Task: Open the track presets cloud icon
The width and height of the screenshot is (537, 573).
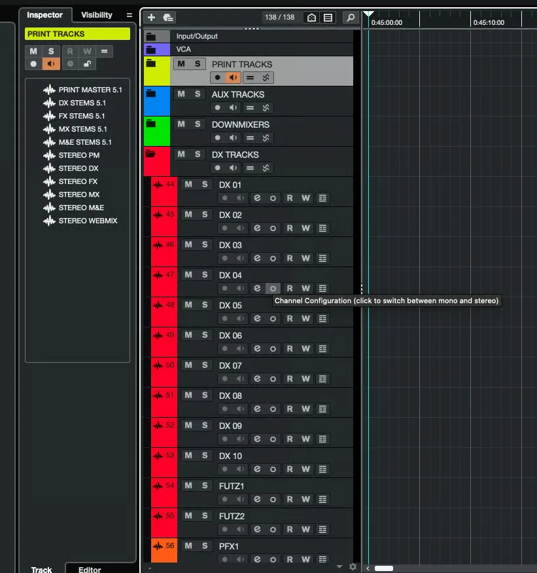Action: 168,17
